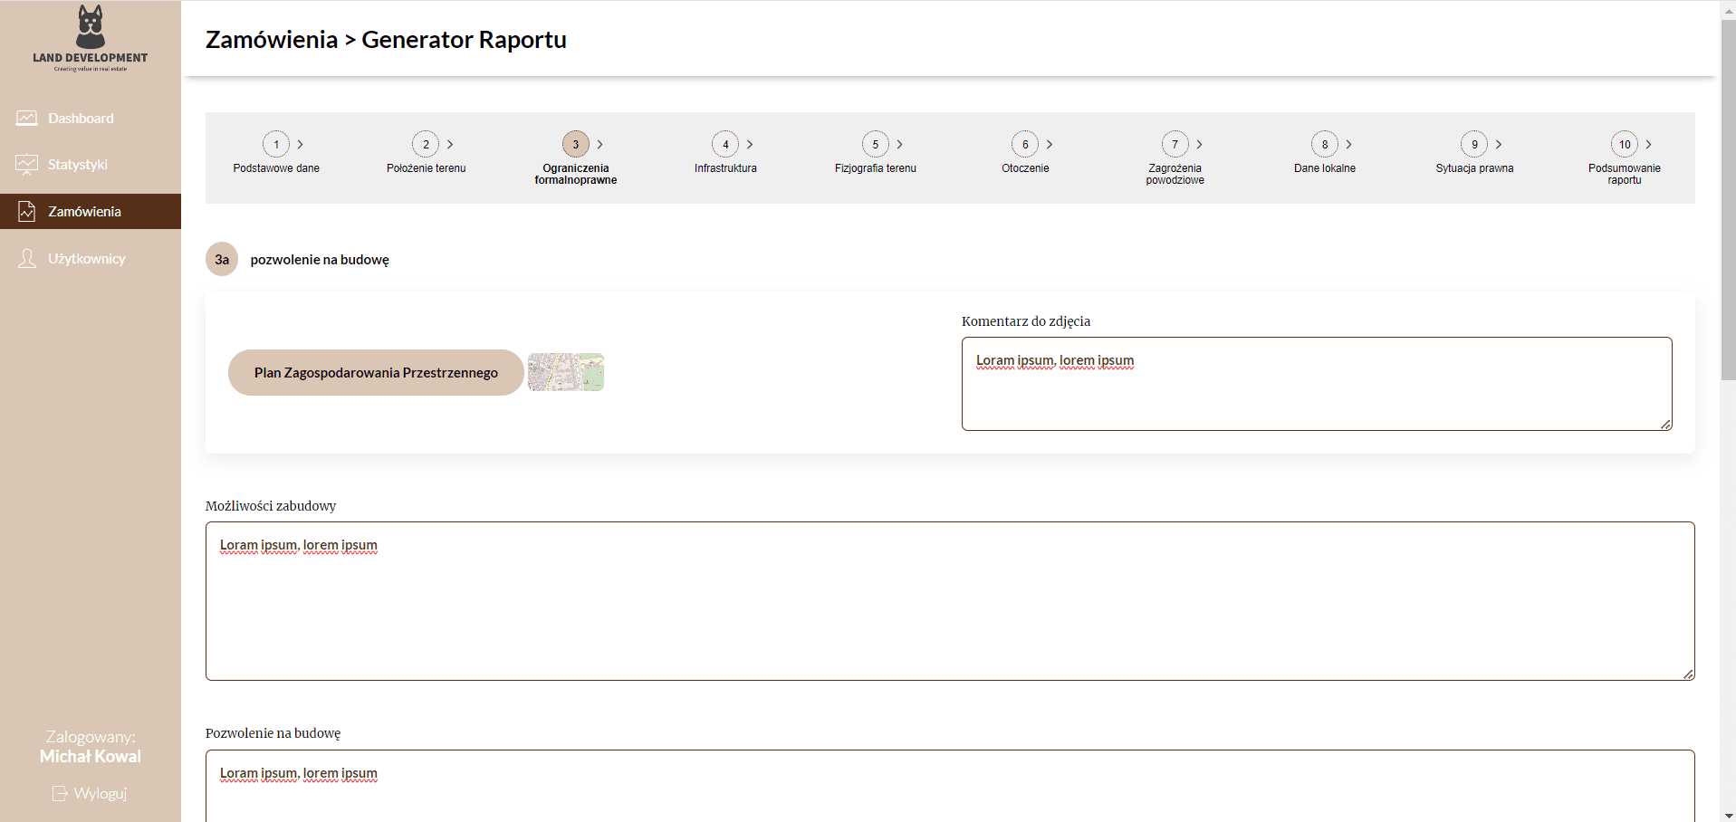
Task: Click chevron next to step 10
Action: pyautogui.click(x=1648, y=144)
